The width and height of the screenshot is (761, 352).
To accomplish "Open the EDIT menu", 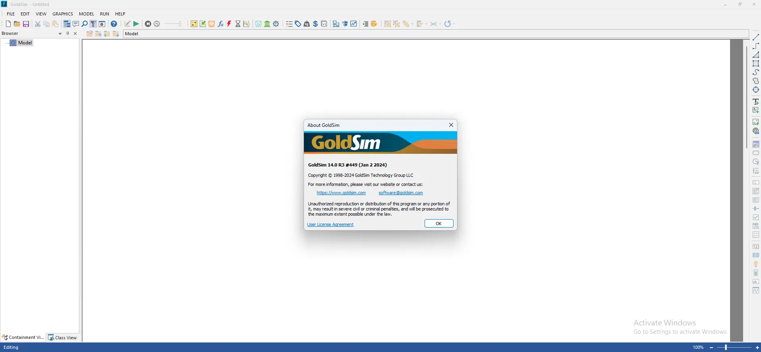I will (x=25, y=14).
